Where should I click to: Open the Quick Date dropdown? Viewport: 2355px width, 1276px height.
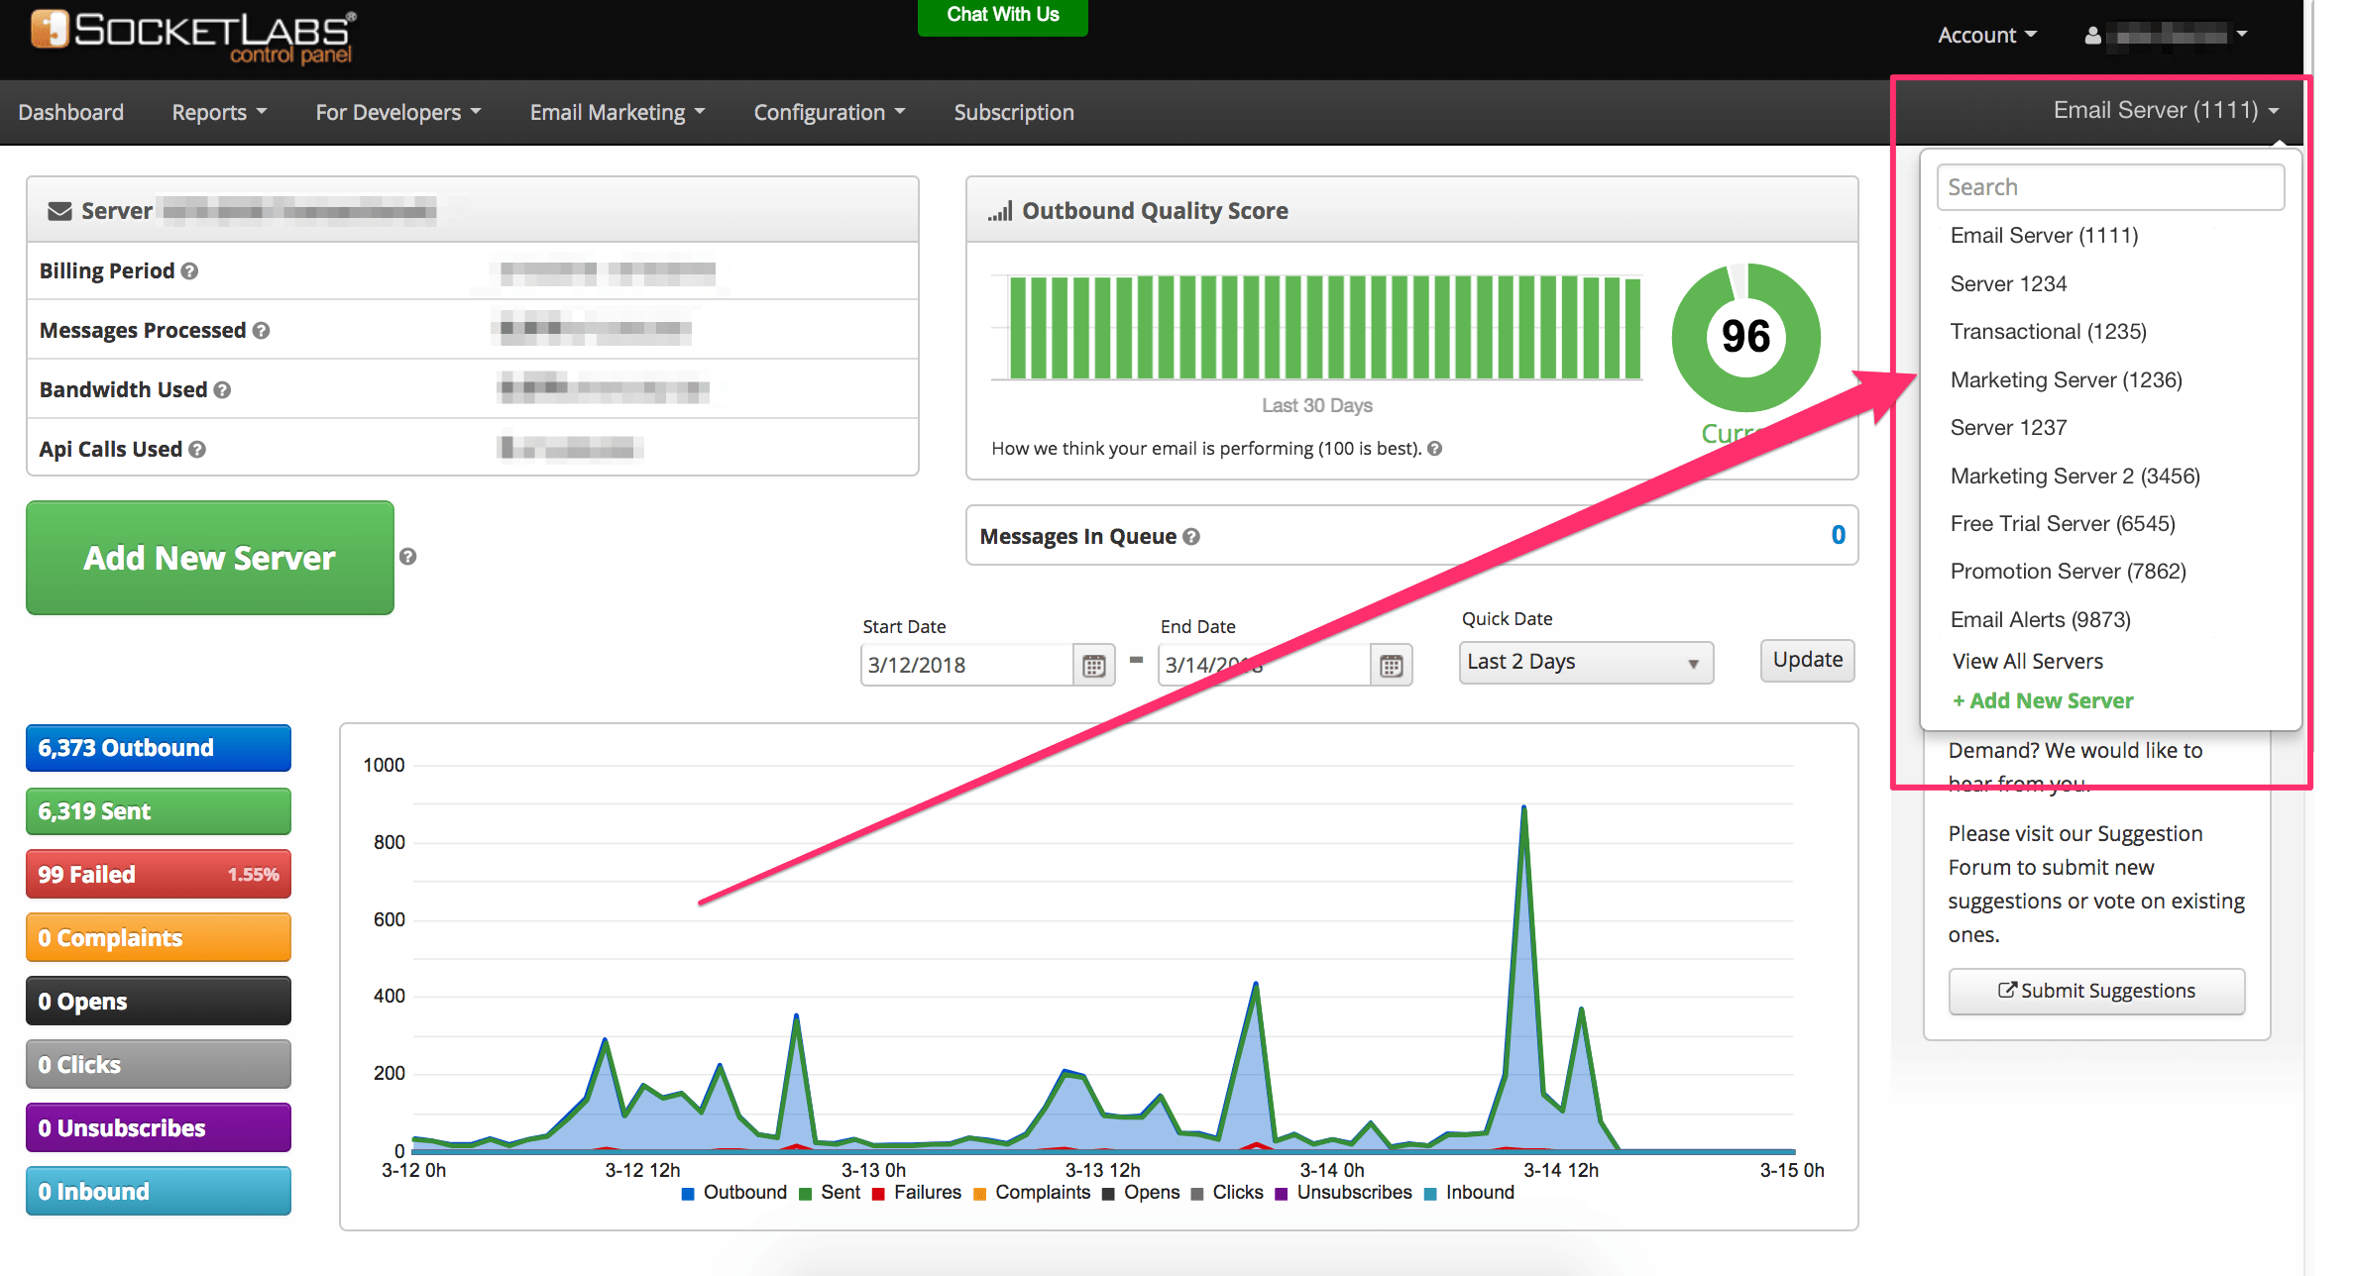pos(1584,662)
